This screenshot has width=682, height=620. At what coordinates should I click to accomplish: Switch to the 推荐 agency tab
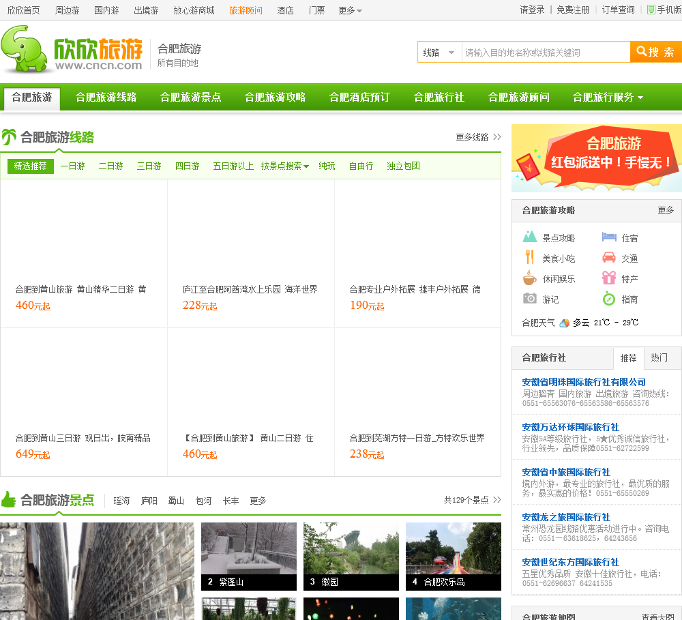pyautogui.click(x=628, y=358)
